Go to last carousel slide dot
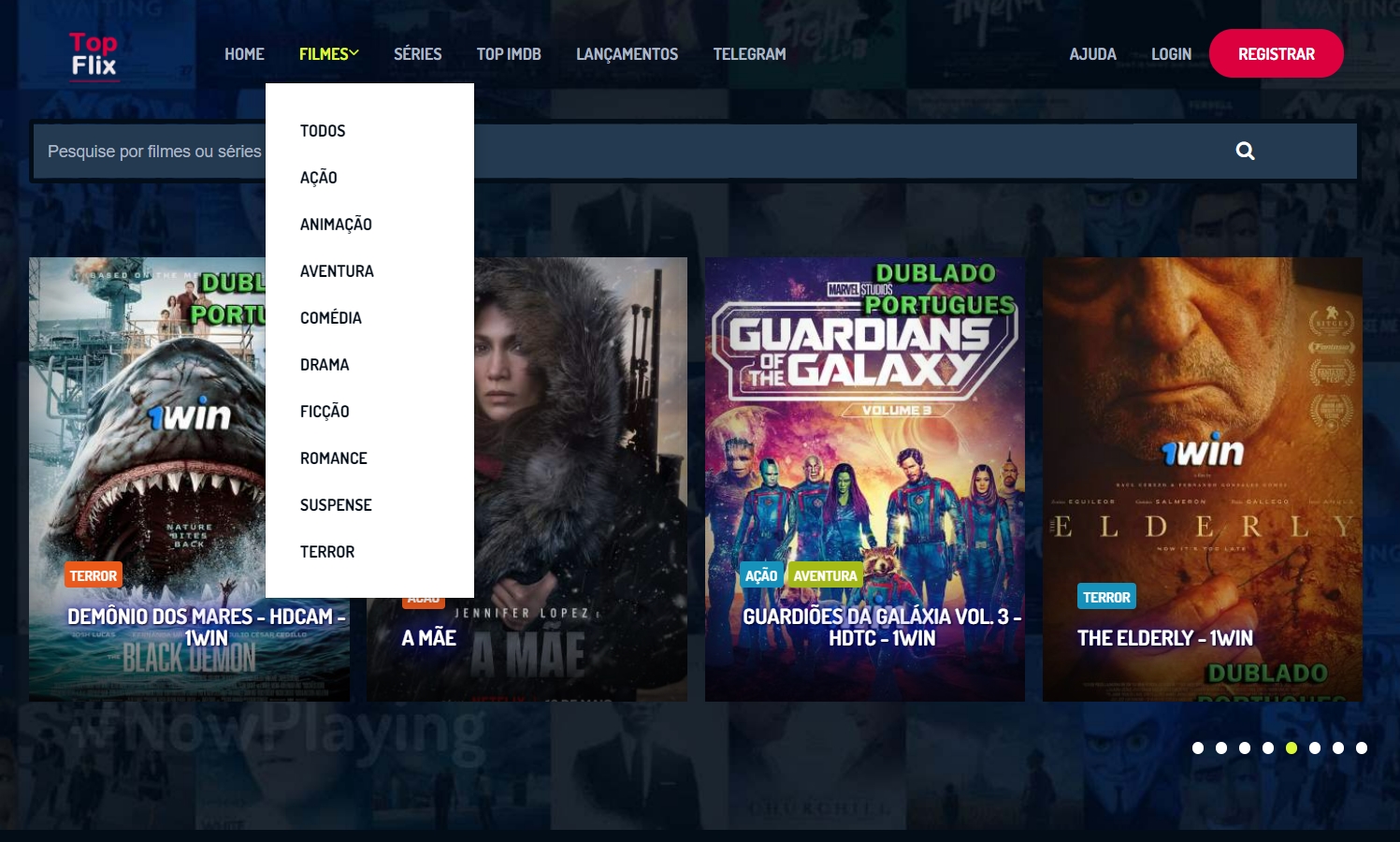 [1362, 748]
